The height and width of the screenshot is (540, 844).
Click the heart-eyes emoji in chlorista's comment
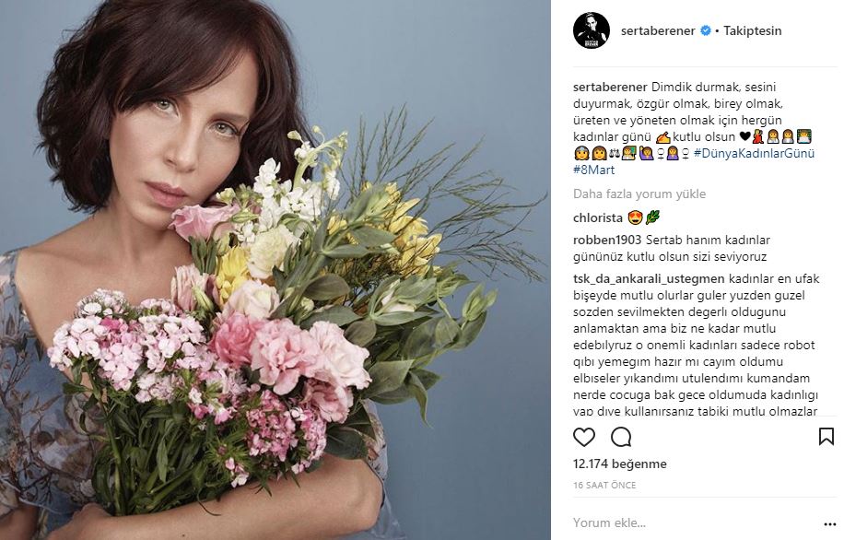point(635,217)
